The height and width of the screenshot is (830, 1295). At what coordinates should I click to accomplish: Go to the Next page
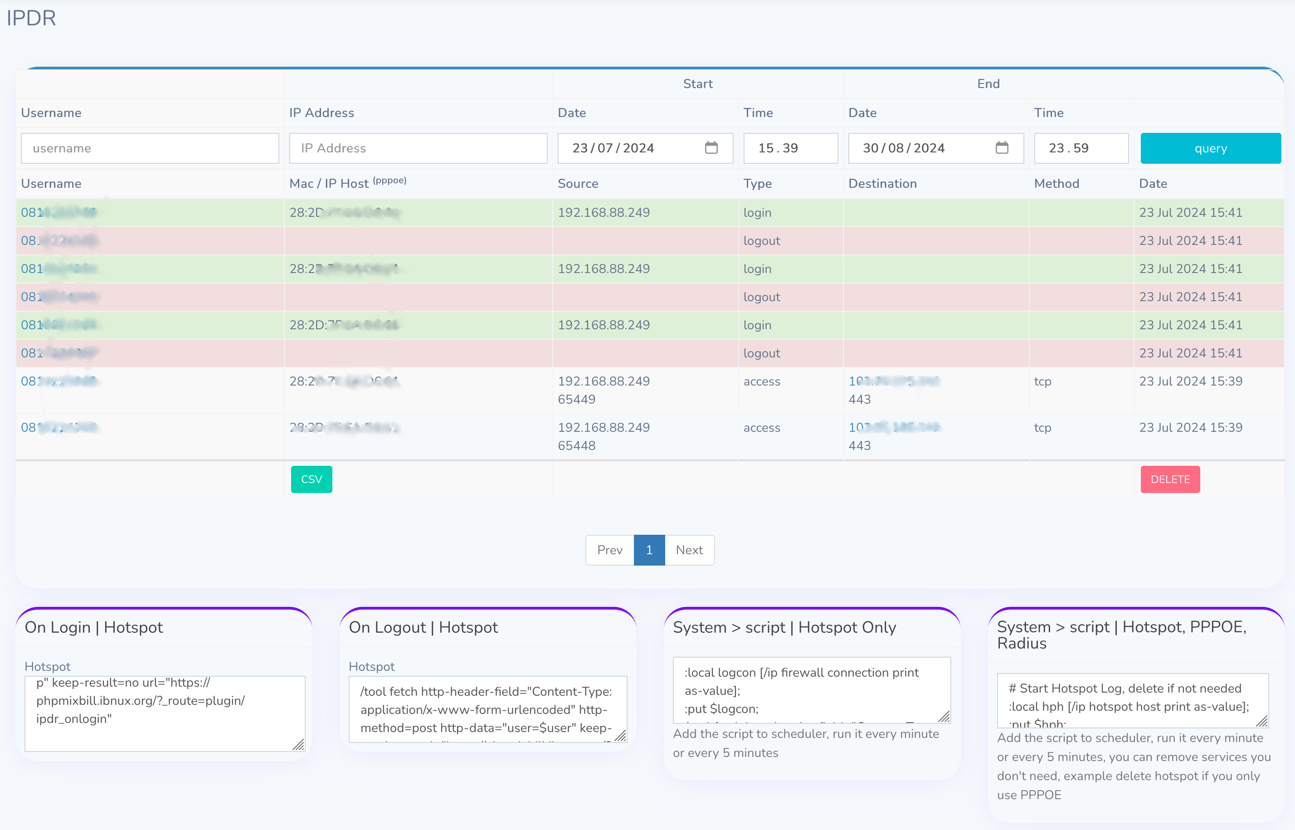coord(689,550)
